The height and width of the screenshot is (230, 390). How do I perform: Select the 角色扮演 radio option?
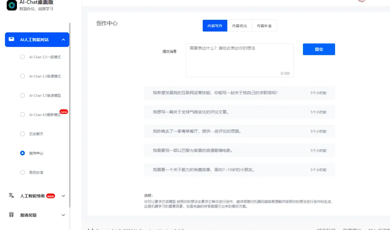[22, 172]
